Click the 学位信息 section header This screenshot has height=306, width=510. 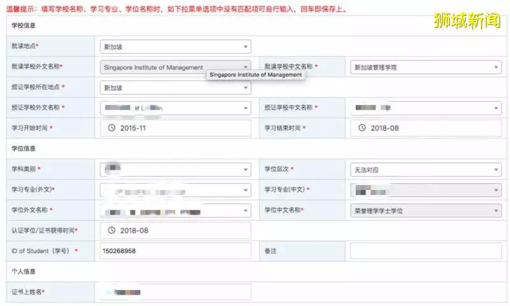click(24, 149)
